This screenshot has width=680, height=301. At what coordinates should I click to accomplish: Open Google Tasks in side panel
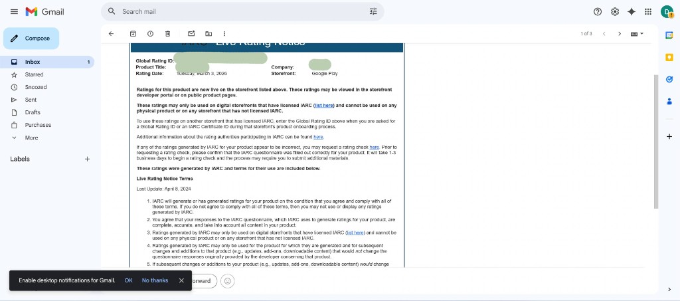[669, 79]
